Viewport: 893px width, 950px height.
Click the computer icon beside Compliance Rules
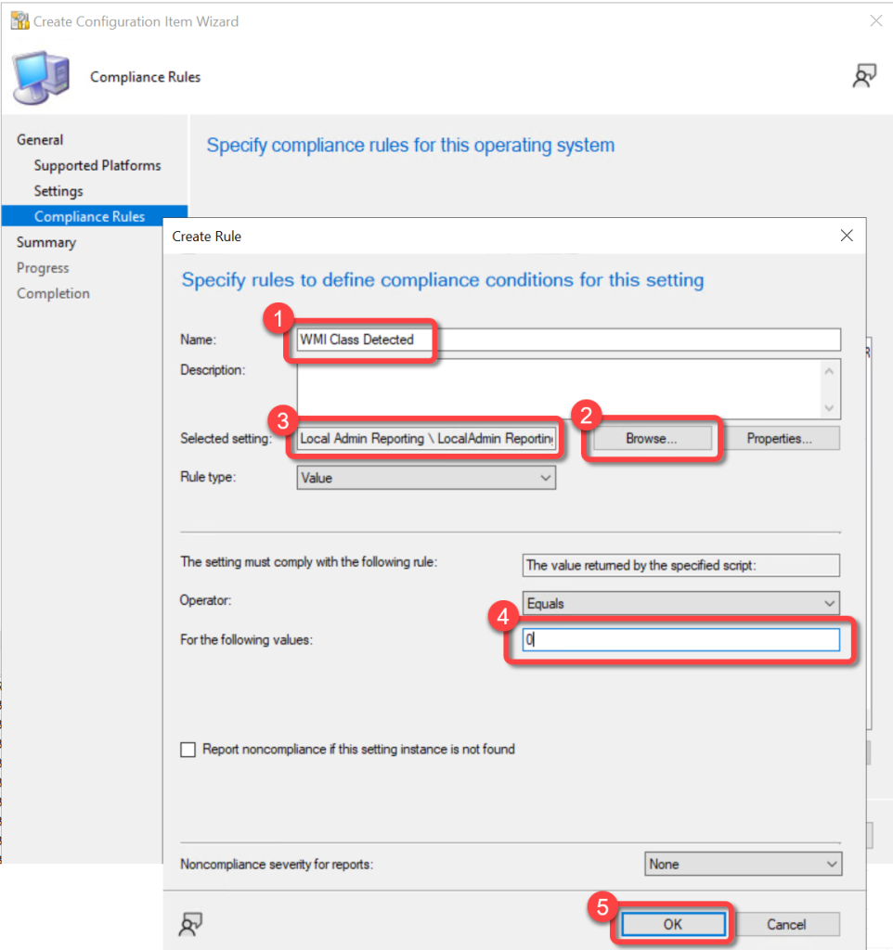coord(41,78)
